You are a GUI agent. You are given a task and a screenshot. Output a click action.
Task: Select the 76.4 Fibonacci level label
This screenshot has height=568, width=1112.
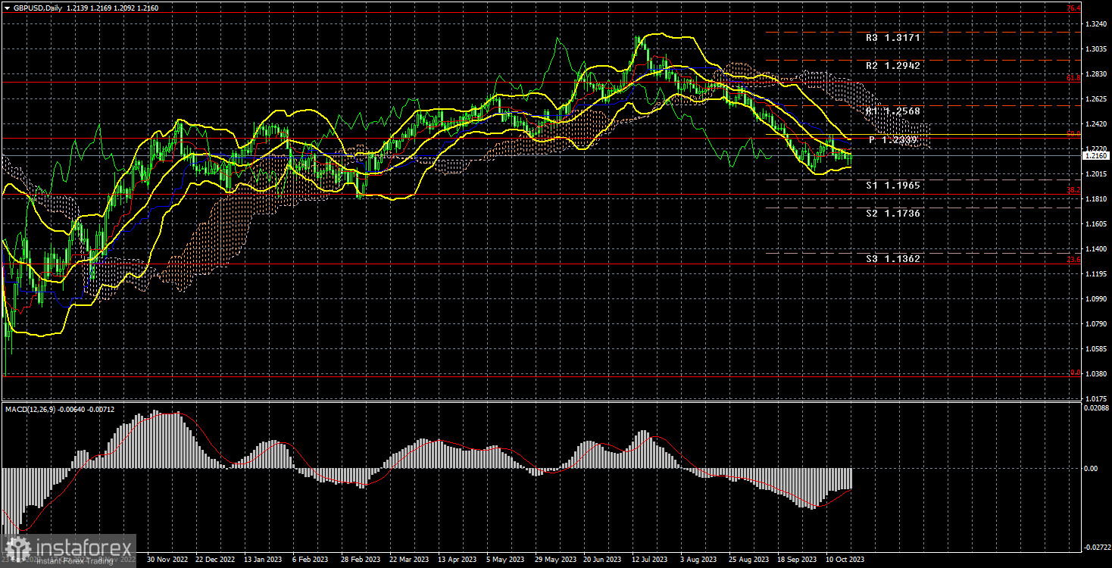pyautogui.click(x=1073, y=8)
